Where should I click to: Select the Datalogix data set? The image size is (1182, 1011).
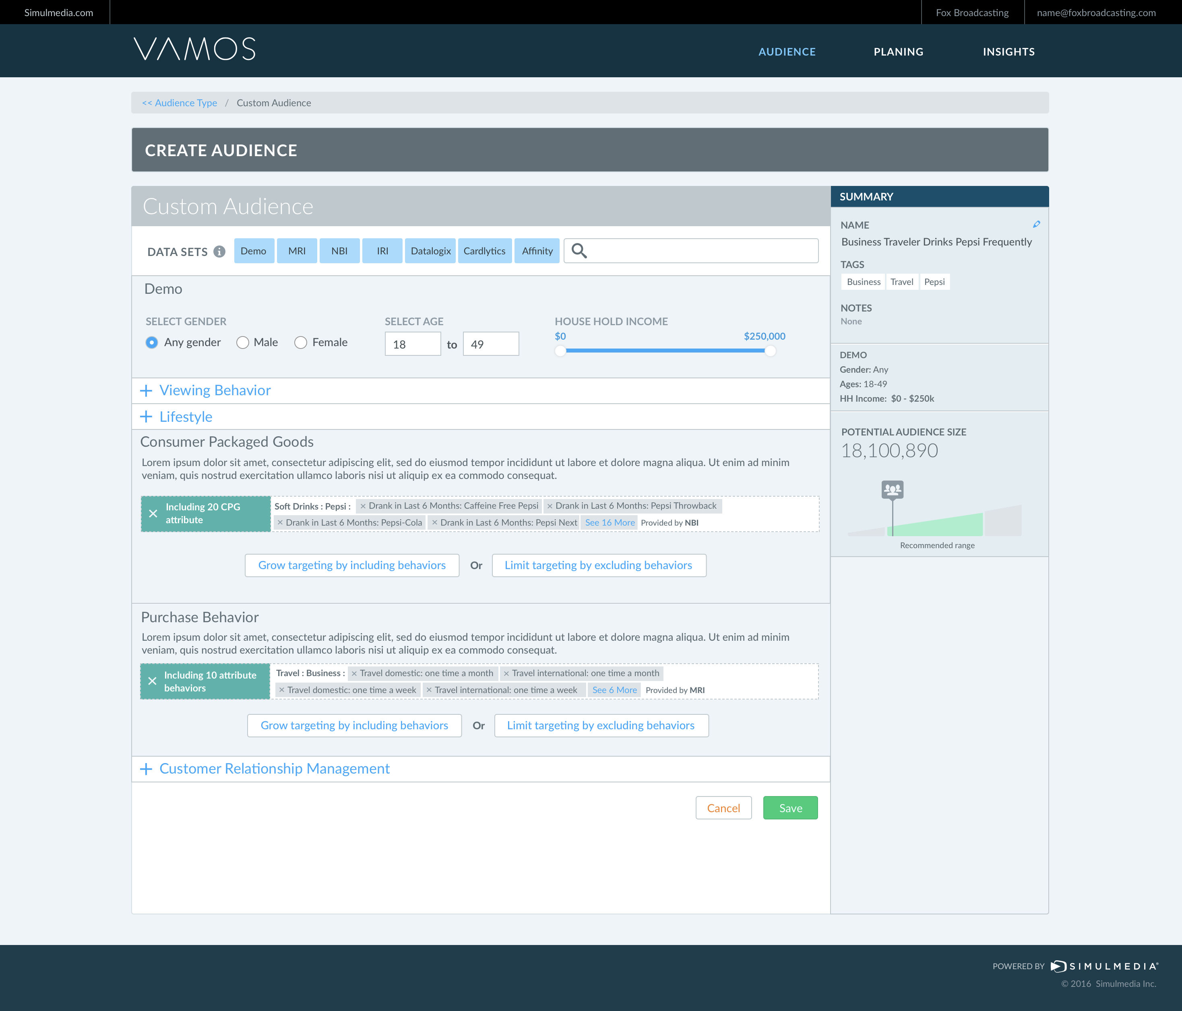tap(430, 251)
